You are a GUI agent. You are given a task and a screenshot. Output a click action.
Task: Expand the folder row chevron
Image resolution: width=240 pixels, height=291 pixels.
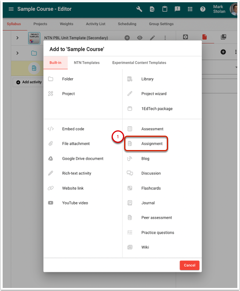pos(17,53)
